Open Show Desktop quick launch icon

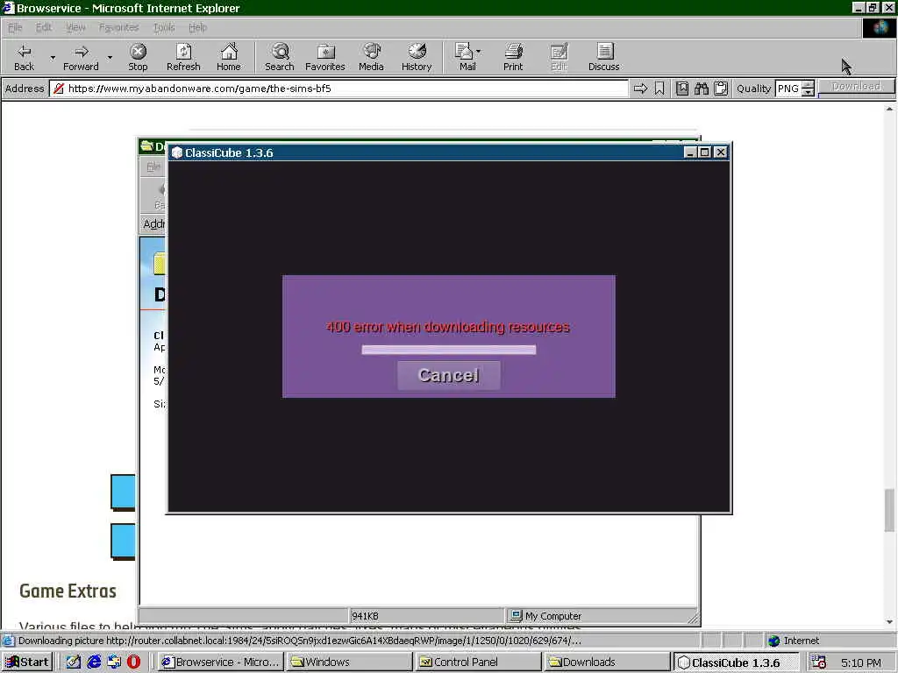point(74,662)
